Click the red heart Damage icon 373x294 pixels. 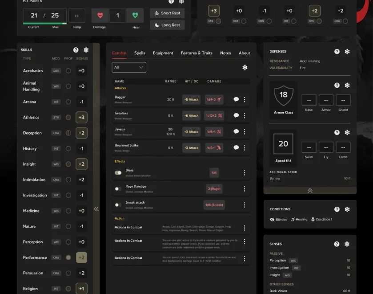point(99,15)
